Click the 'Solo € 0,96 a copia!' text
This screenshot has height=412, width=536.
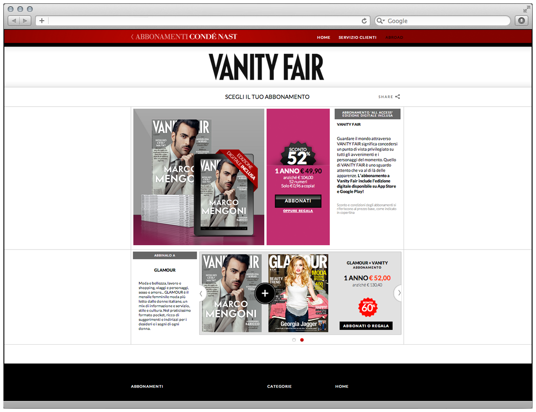click(x=298, y=186)
